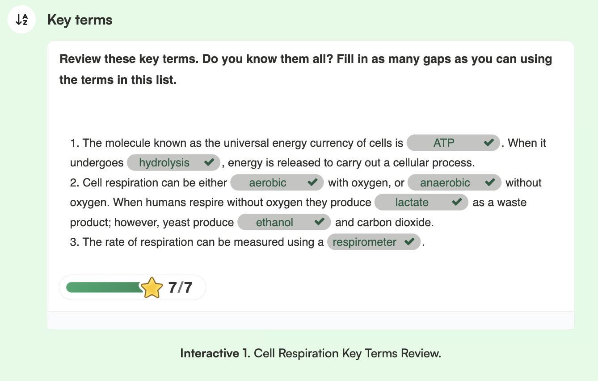Click the A-Z sort icon beside Key terms
598x381 pixels.
click(21, 20)
